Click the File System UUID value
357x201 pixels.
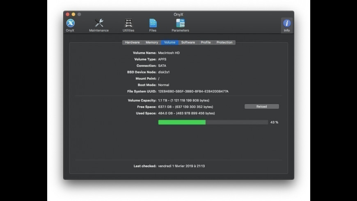coord(193,91)
